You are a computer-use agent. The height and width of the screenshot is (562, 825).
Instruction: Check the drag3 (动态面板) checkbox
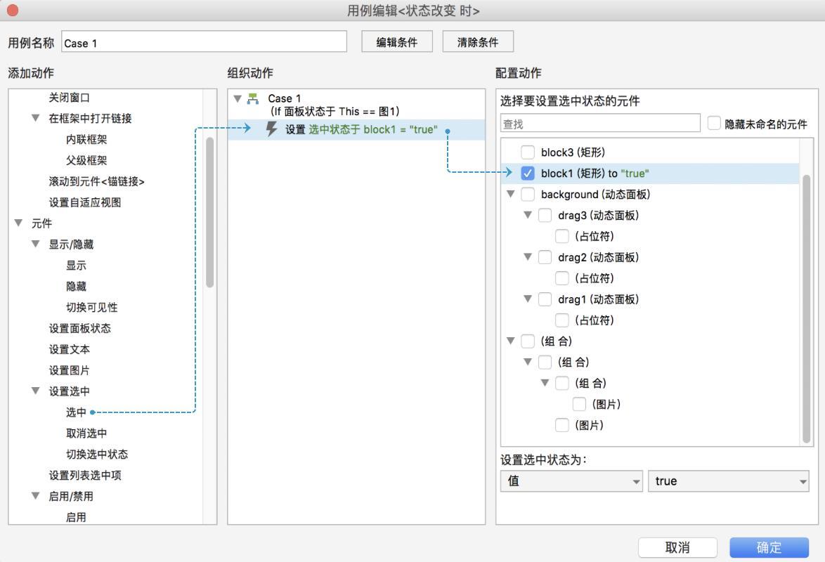click(x=545, y=215)
